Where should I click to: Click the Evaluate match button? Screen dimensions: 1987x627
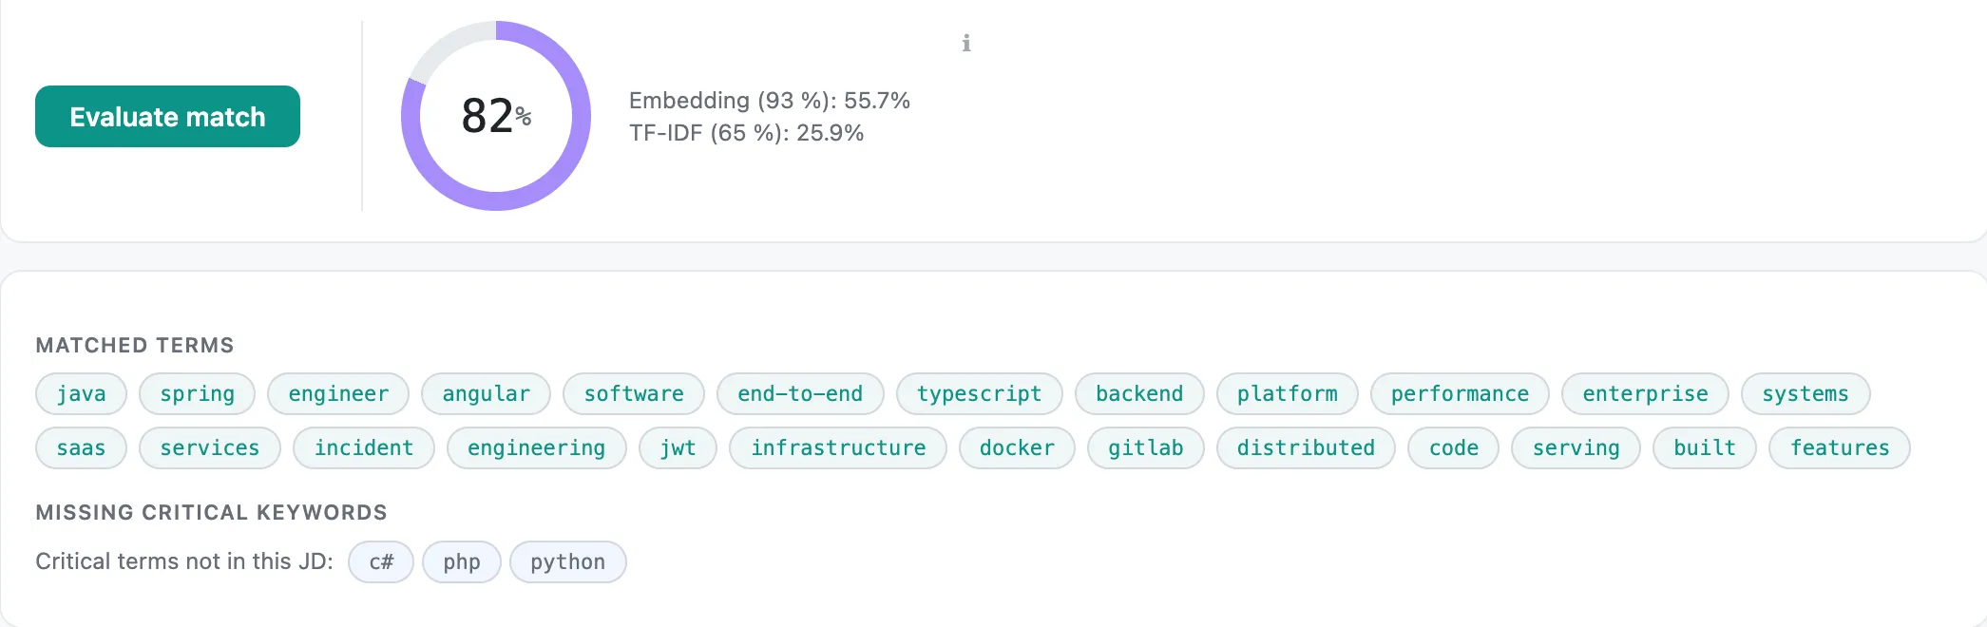tap(167, 116)
